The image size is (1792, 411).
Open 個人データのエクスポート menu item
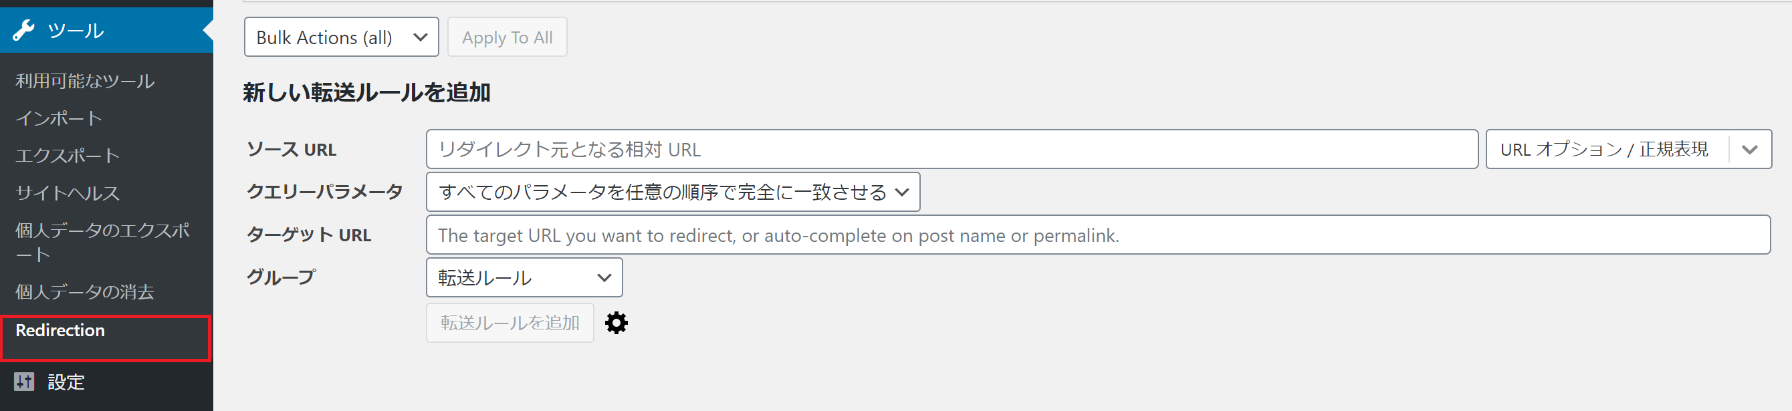(x=102, y=241)
